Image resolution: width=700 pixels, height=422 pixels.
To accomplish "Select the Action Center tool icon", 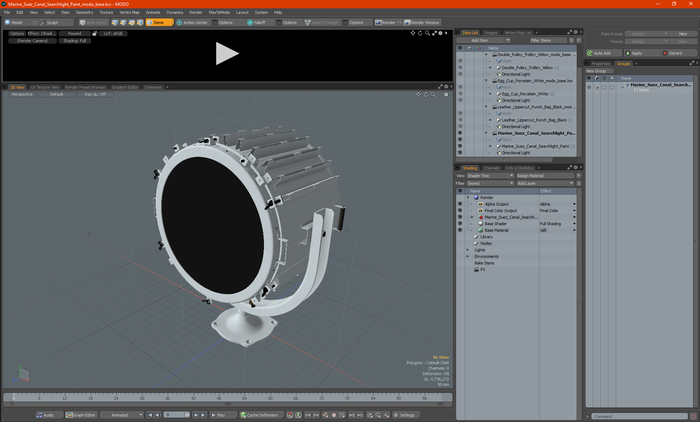I will tap(179, 23).
